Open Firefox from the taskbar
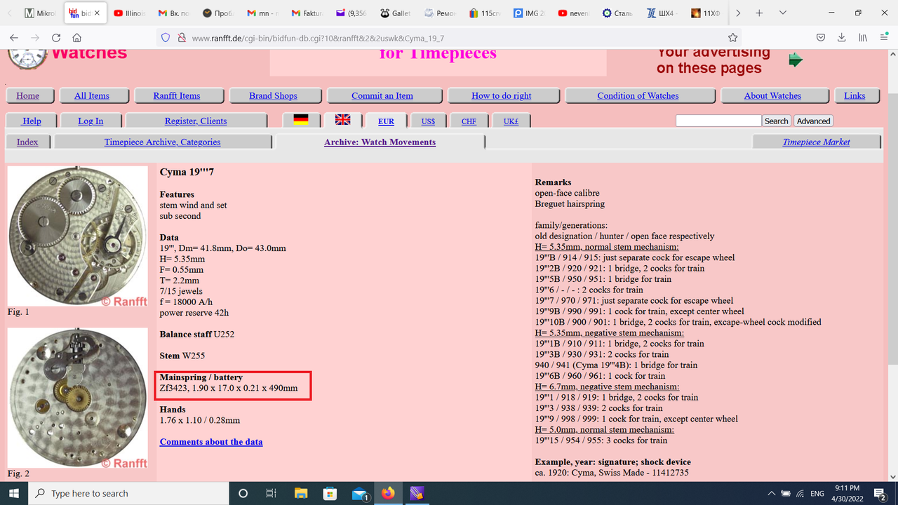Image resolution: width=898 pixels, height=505 pixels. (x=388, y=493)
